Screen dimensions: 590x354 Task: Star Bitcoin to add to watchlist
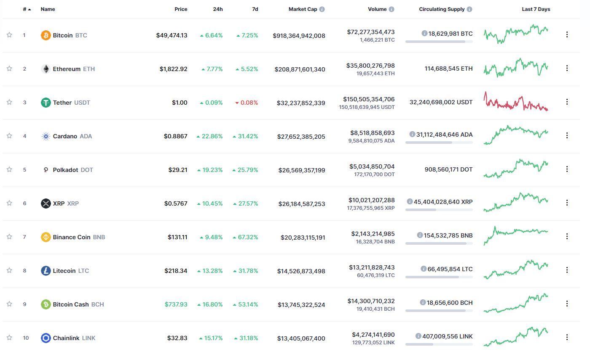coord(9,35)
